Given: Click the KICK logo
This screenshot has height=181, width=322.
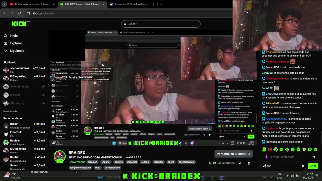Looking at the screenshot, I should point(21,24).
